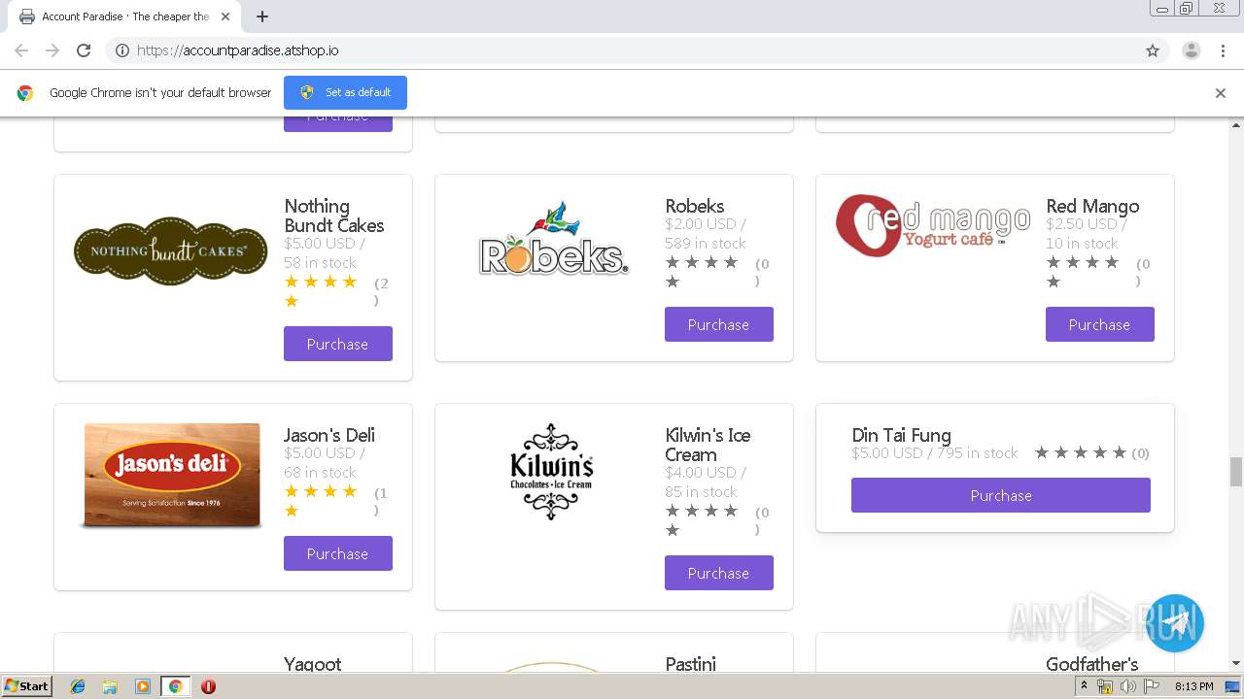
Task: Click the Nothing Bundt Cakes logo
Action: (171, 250)
